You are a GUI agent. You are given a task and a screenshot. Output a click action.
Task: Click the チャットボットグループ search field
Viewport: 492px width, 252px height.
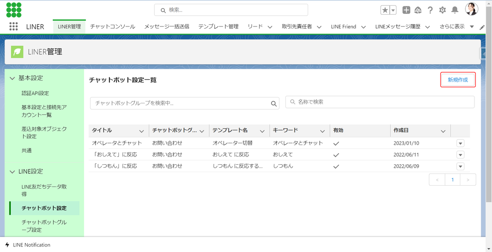tap(184, 103)
